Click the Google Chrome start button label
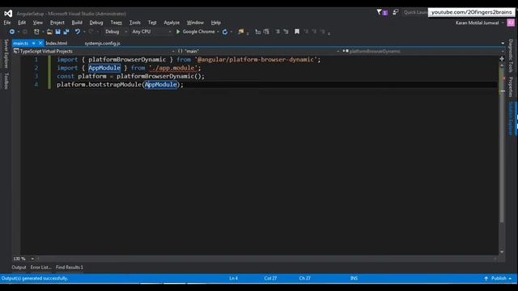The height and width of the screenshot is (291, 518). (x=198, y=32)
